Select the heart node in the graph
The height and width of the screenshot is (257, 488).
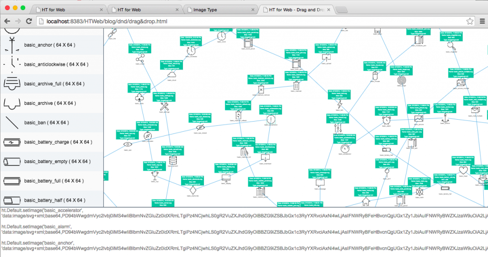click(x=462, y=170)
